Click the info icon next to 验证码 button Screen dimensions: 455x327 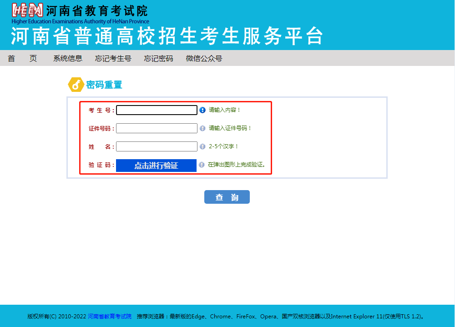tap(202, 165)
